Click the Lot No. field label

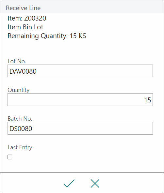[x=17, y=61]
